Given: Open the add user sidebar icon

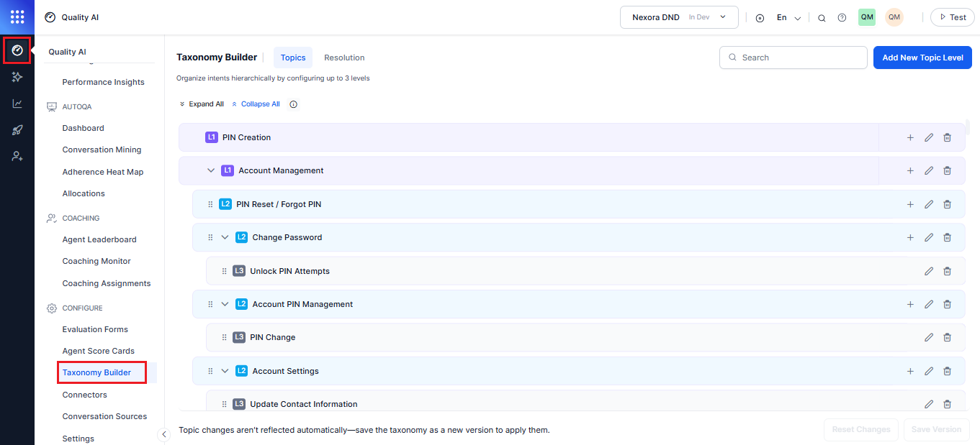Looking at the screenshot, I should coord(17,156).
